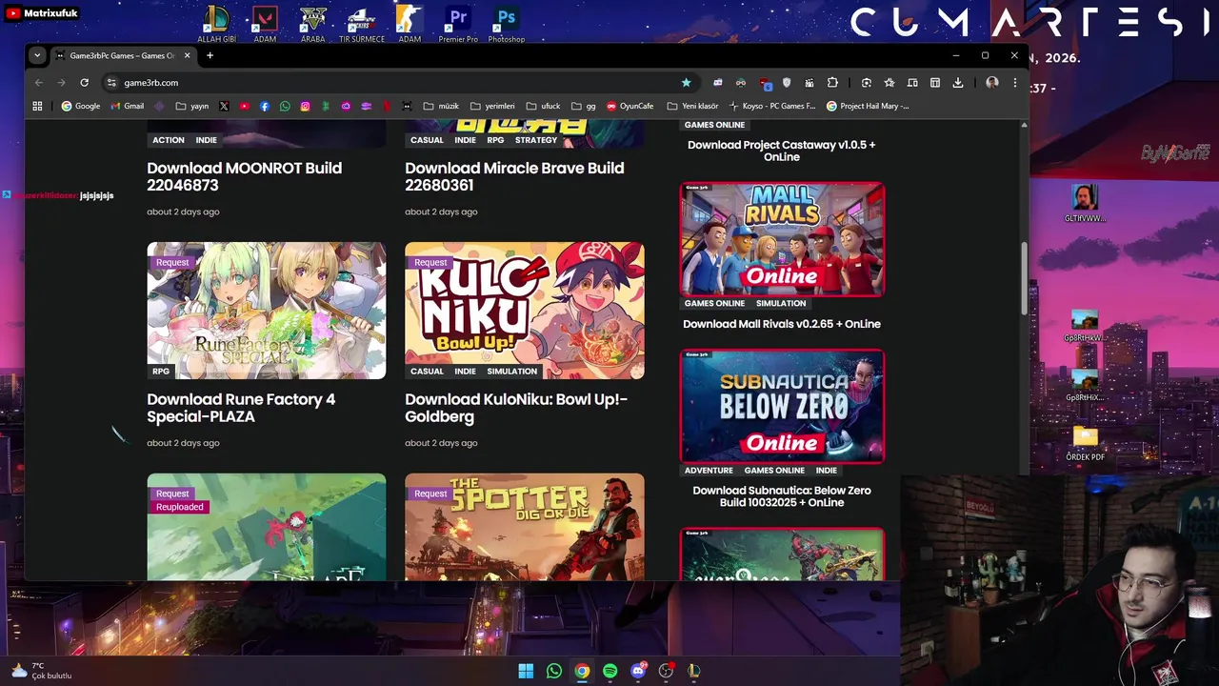The image size is (1219, 686).
Task: Open the OyunCafe bookmark
Action: 630,106
